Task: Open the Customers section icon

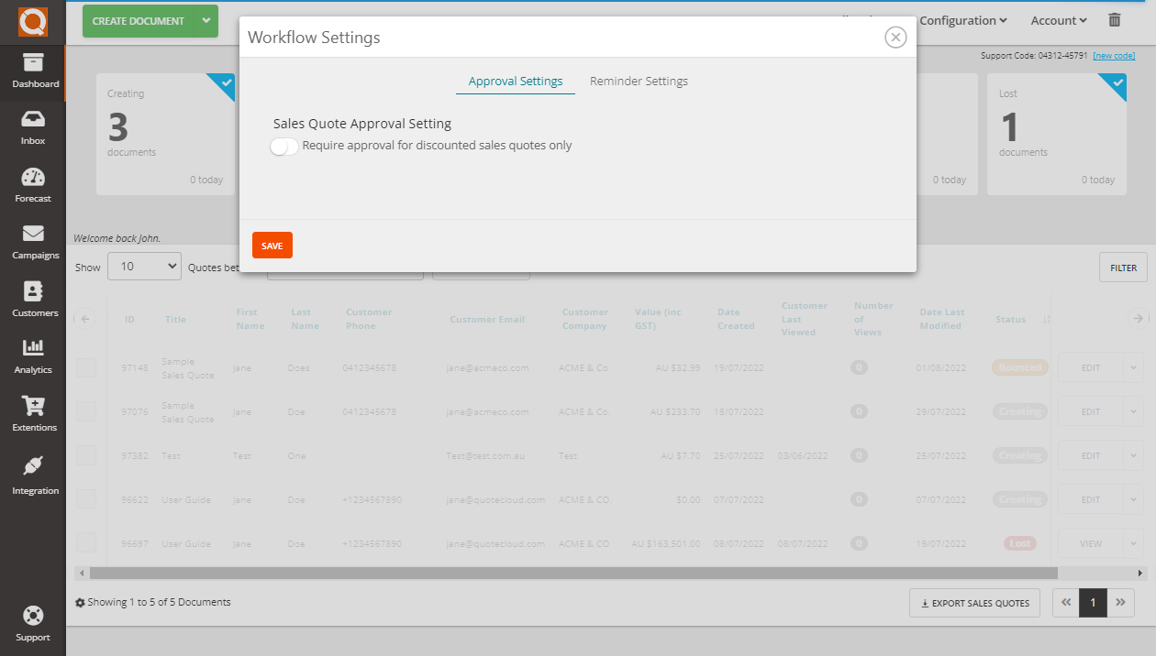Action: point(33,298)
